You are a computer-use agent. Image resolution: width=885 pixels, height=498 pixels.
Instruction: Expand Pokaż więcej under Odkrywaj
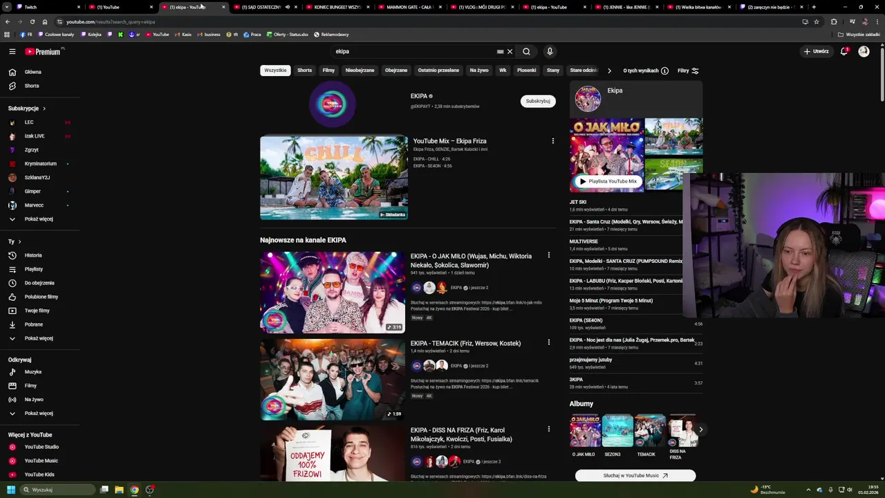39,414
